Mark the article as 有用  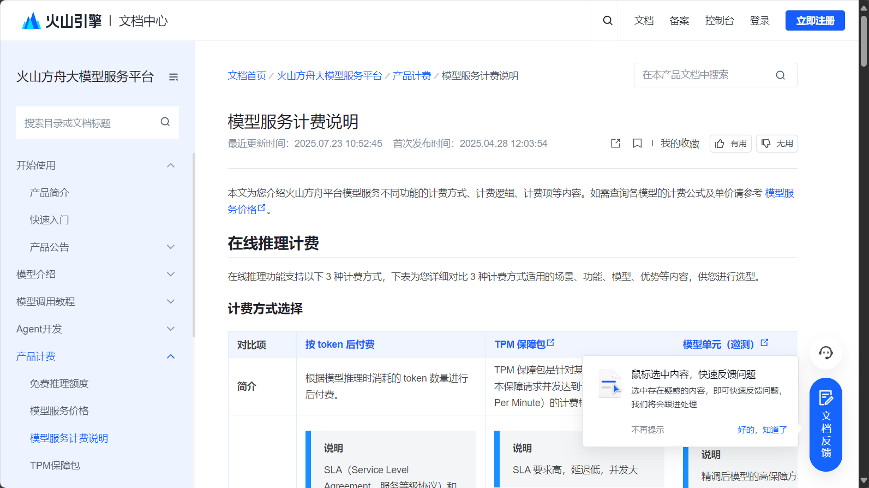pyautogui.click(x=730, y=144)
